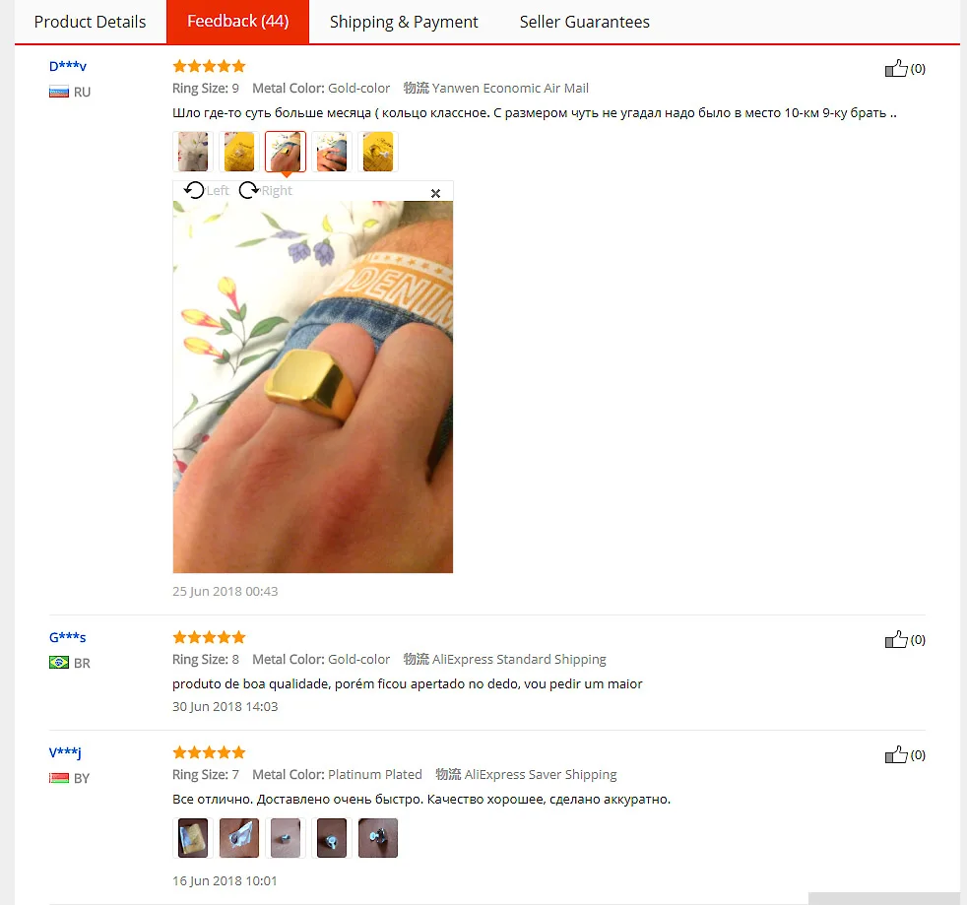
Task: Select the highlighted third thumbnail of ring on hand
Action: pyautogui.click(x=286, y=152)
